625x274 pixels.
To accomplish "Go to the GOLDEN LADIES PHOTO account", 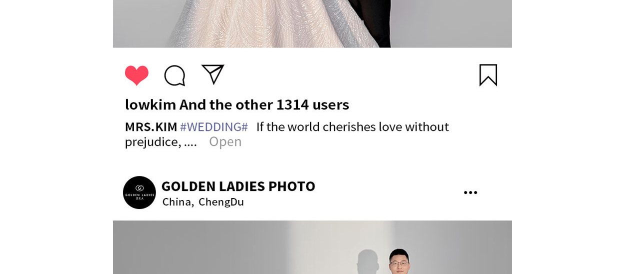I will (238, 186).
